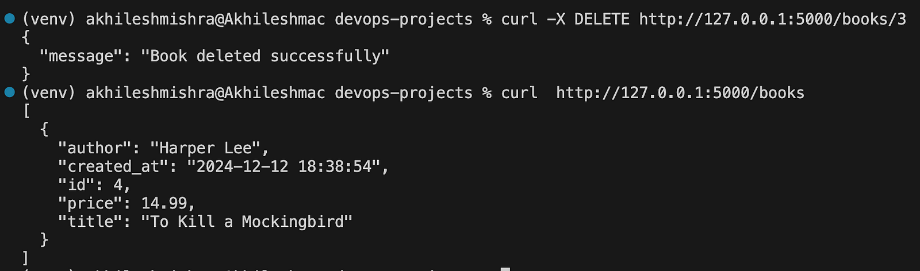Click the "Book deleted successfully" message text
Screen dimensions: 920x271
click(265, 56)
